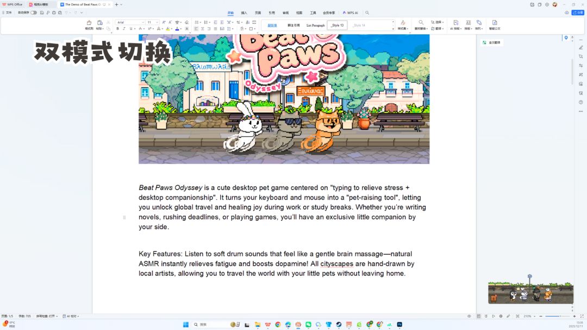Click the decrease indent icon

(x=215, y=22)
